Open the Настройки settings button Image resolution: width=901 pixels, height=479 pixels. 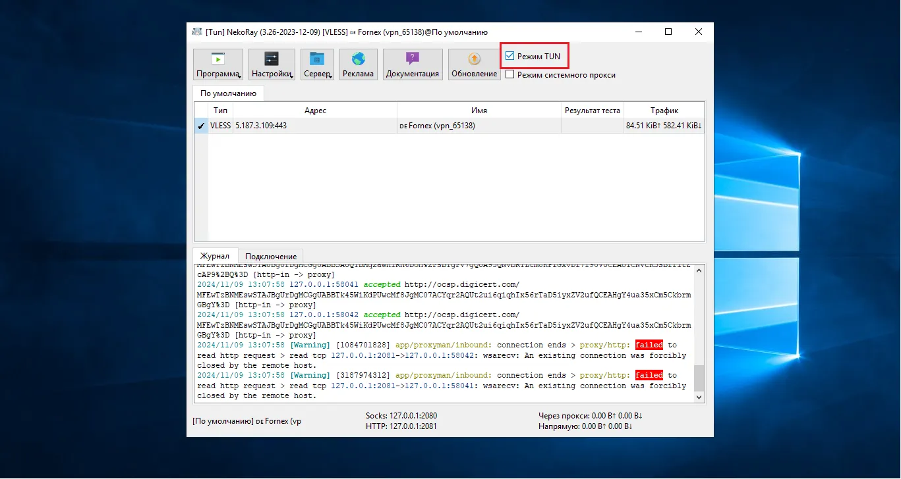tap(272, 64)
